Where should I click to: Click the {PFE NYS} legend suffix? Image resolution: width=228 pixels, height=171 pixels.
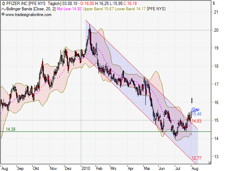(156, 9)
